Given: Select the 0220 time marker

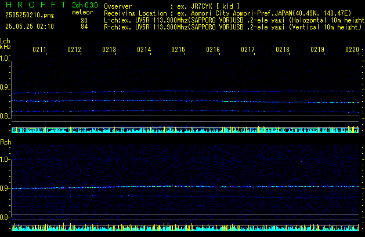Looking at the screenshot, I should point(352,50).
